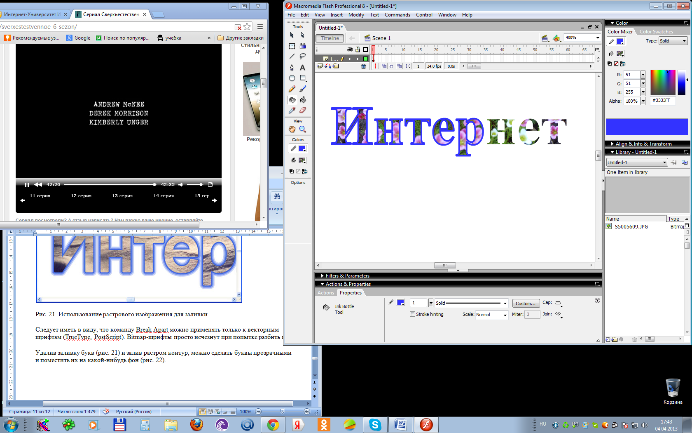Select the Selection (arrow) tool in Flash

point(292,35)
